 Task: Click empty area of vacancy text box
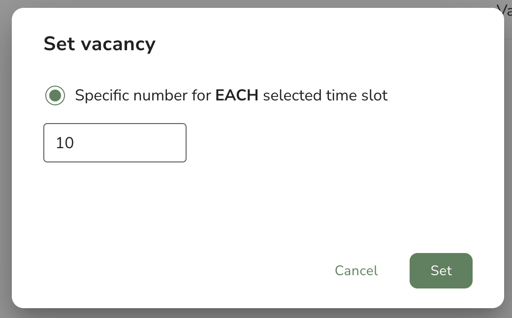(x=130, y=143)
